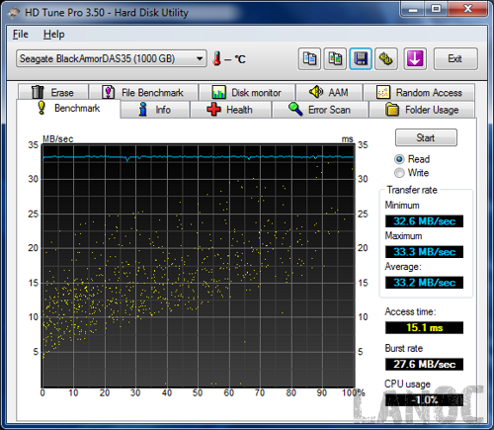The height and width of the screenshot is (430, 494).
Task: Switch to the Erase tab
Action: pyautogui.click(x=53, y=92)
